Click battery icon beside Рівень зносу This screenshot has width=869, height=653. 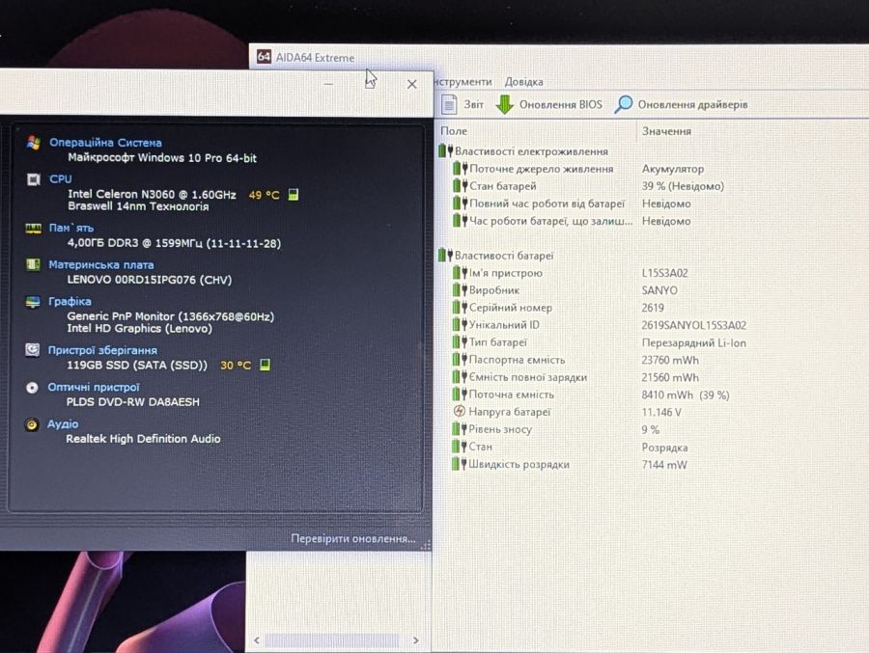click(x=460, y=429)
